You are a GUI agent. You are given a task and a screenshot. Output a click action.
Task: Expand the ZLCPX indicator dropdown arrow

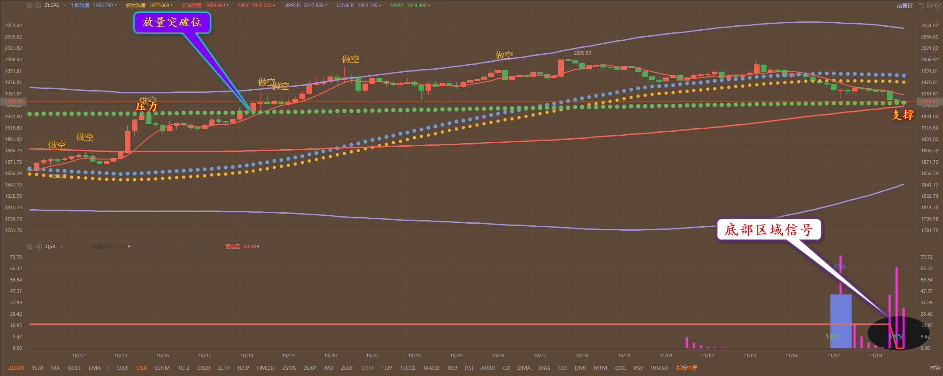click(65, 5)
